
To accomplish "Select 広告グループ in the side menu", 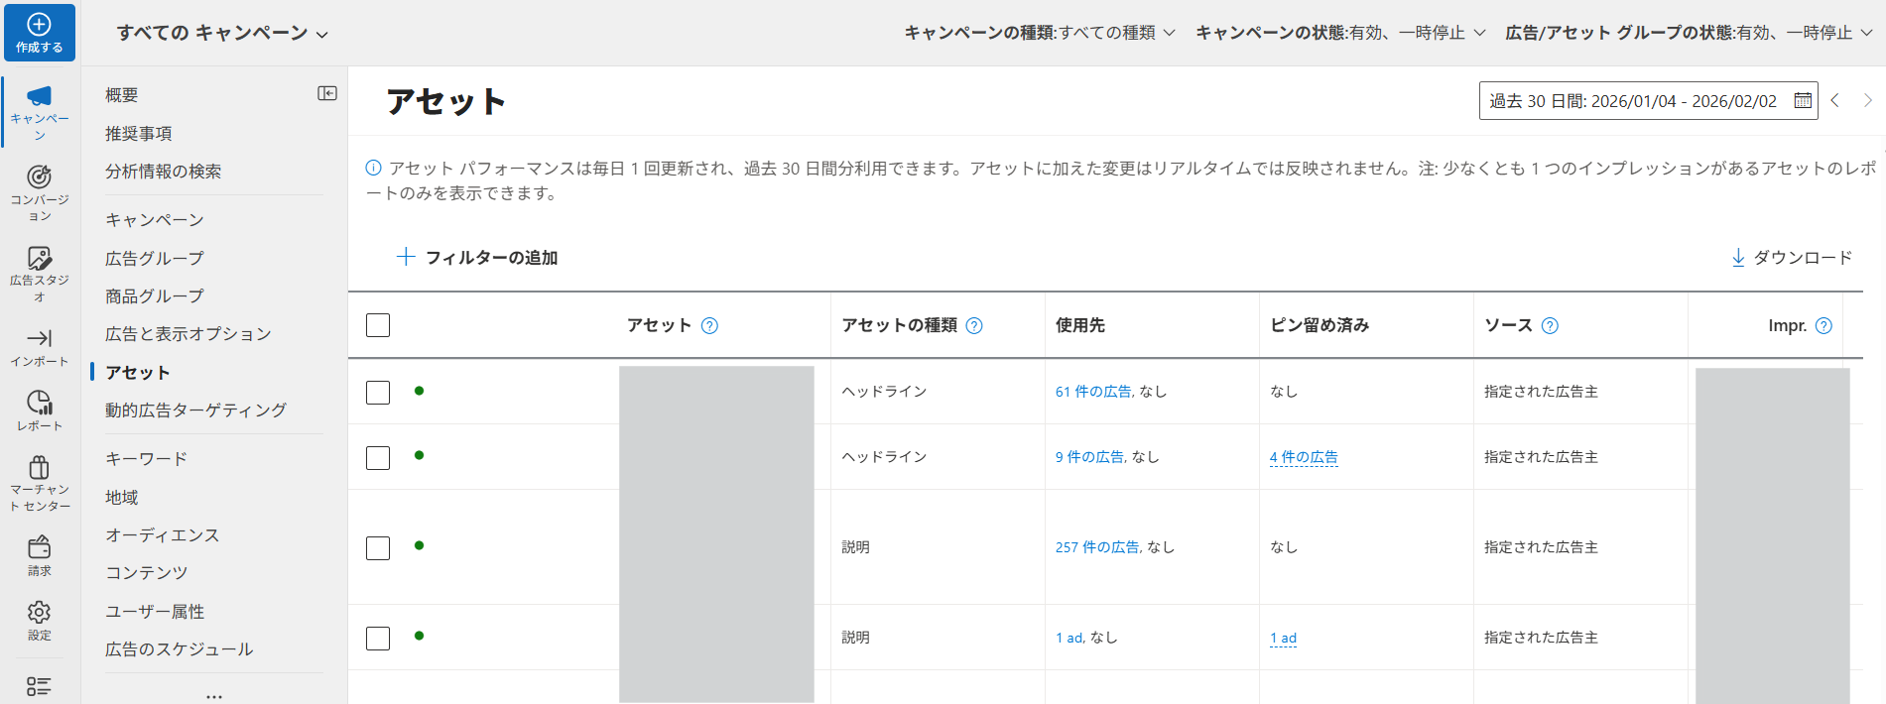I will (x=155, y=259).
